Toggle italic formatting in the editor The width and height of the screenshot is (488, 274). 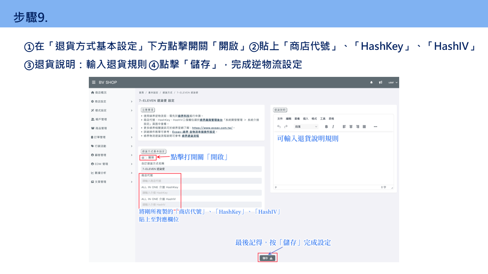click(x=333, y=126)
